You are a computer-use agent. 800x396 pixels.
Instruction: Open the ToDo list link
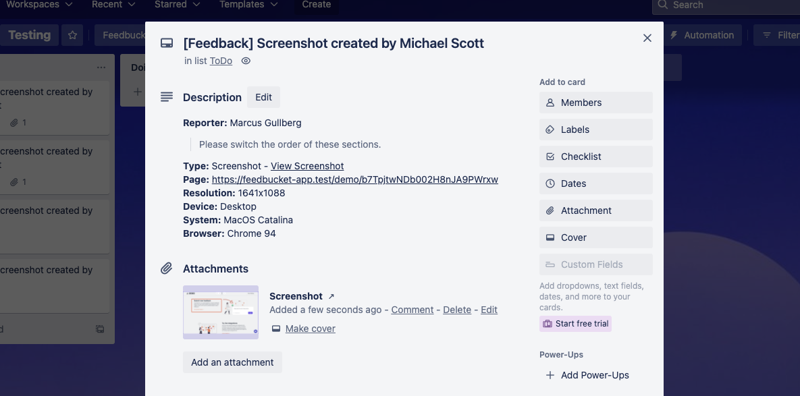point(221,61)
